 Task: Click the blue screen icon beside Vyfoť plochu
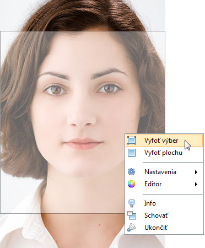point(132,153)
